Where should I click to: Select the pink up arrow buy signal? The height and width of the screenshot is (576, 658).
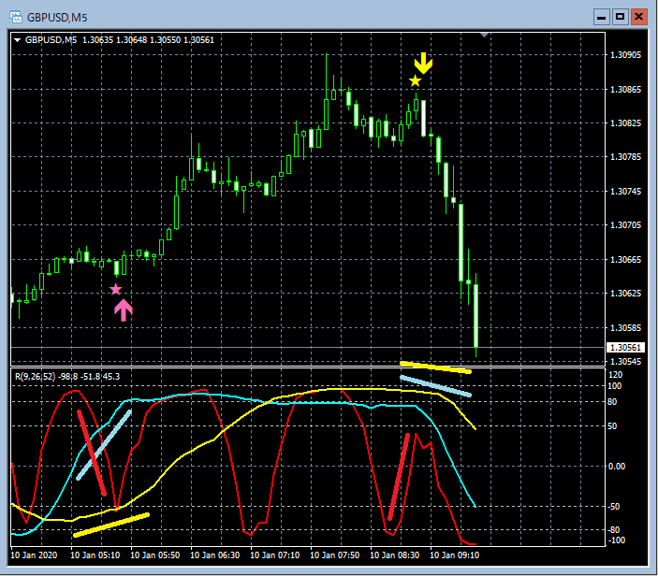(124, 310)
